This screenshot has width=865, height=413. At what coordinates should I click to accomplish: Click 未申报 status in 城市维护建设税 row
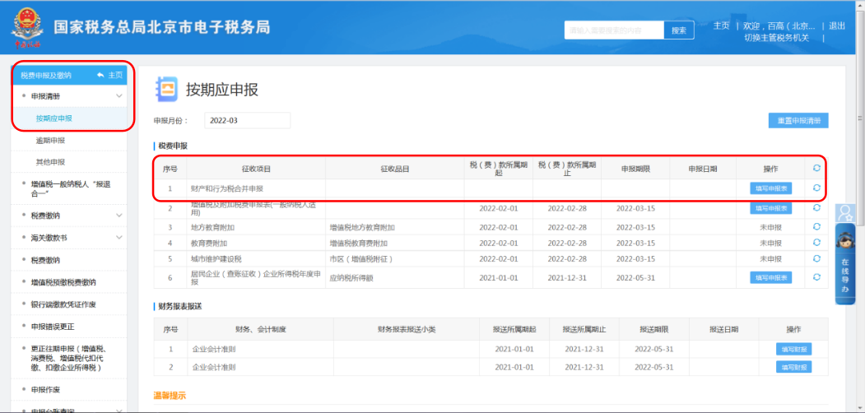click(770, 258)
